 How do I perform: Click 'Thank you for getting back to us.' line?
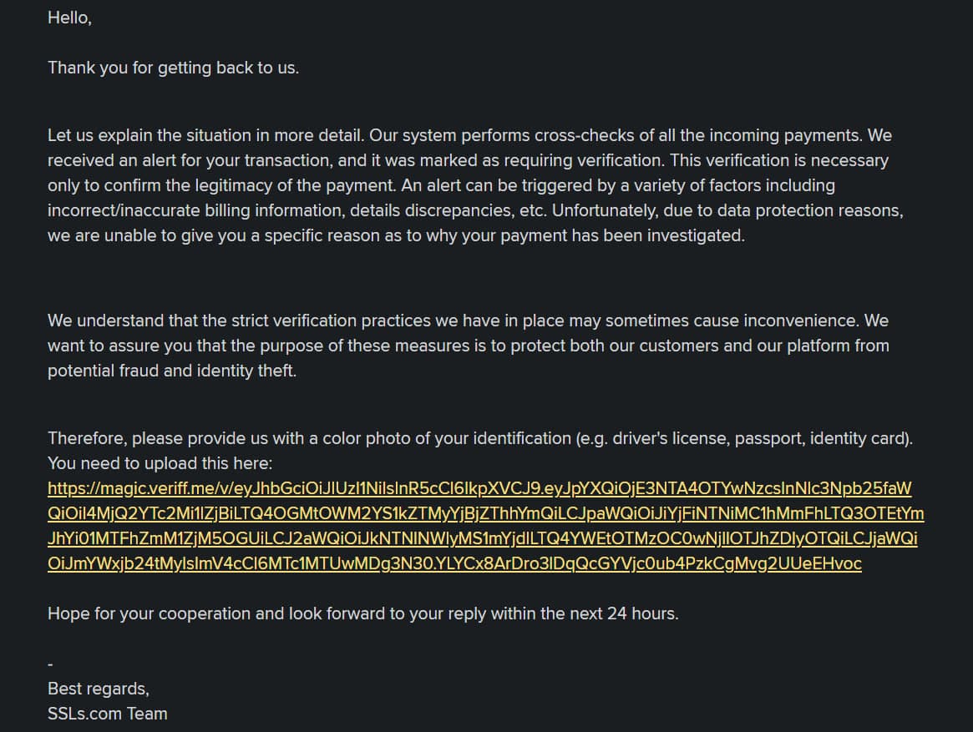pos(173,68)
